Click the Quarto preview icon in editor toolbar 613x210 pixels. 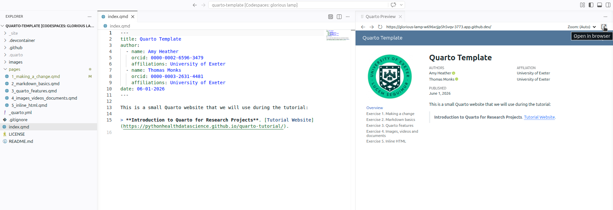(331, 17)
